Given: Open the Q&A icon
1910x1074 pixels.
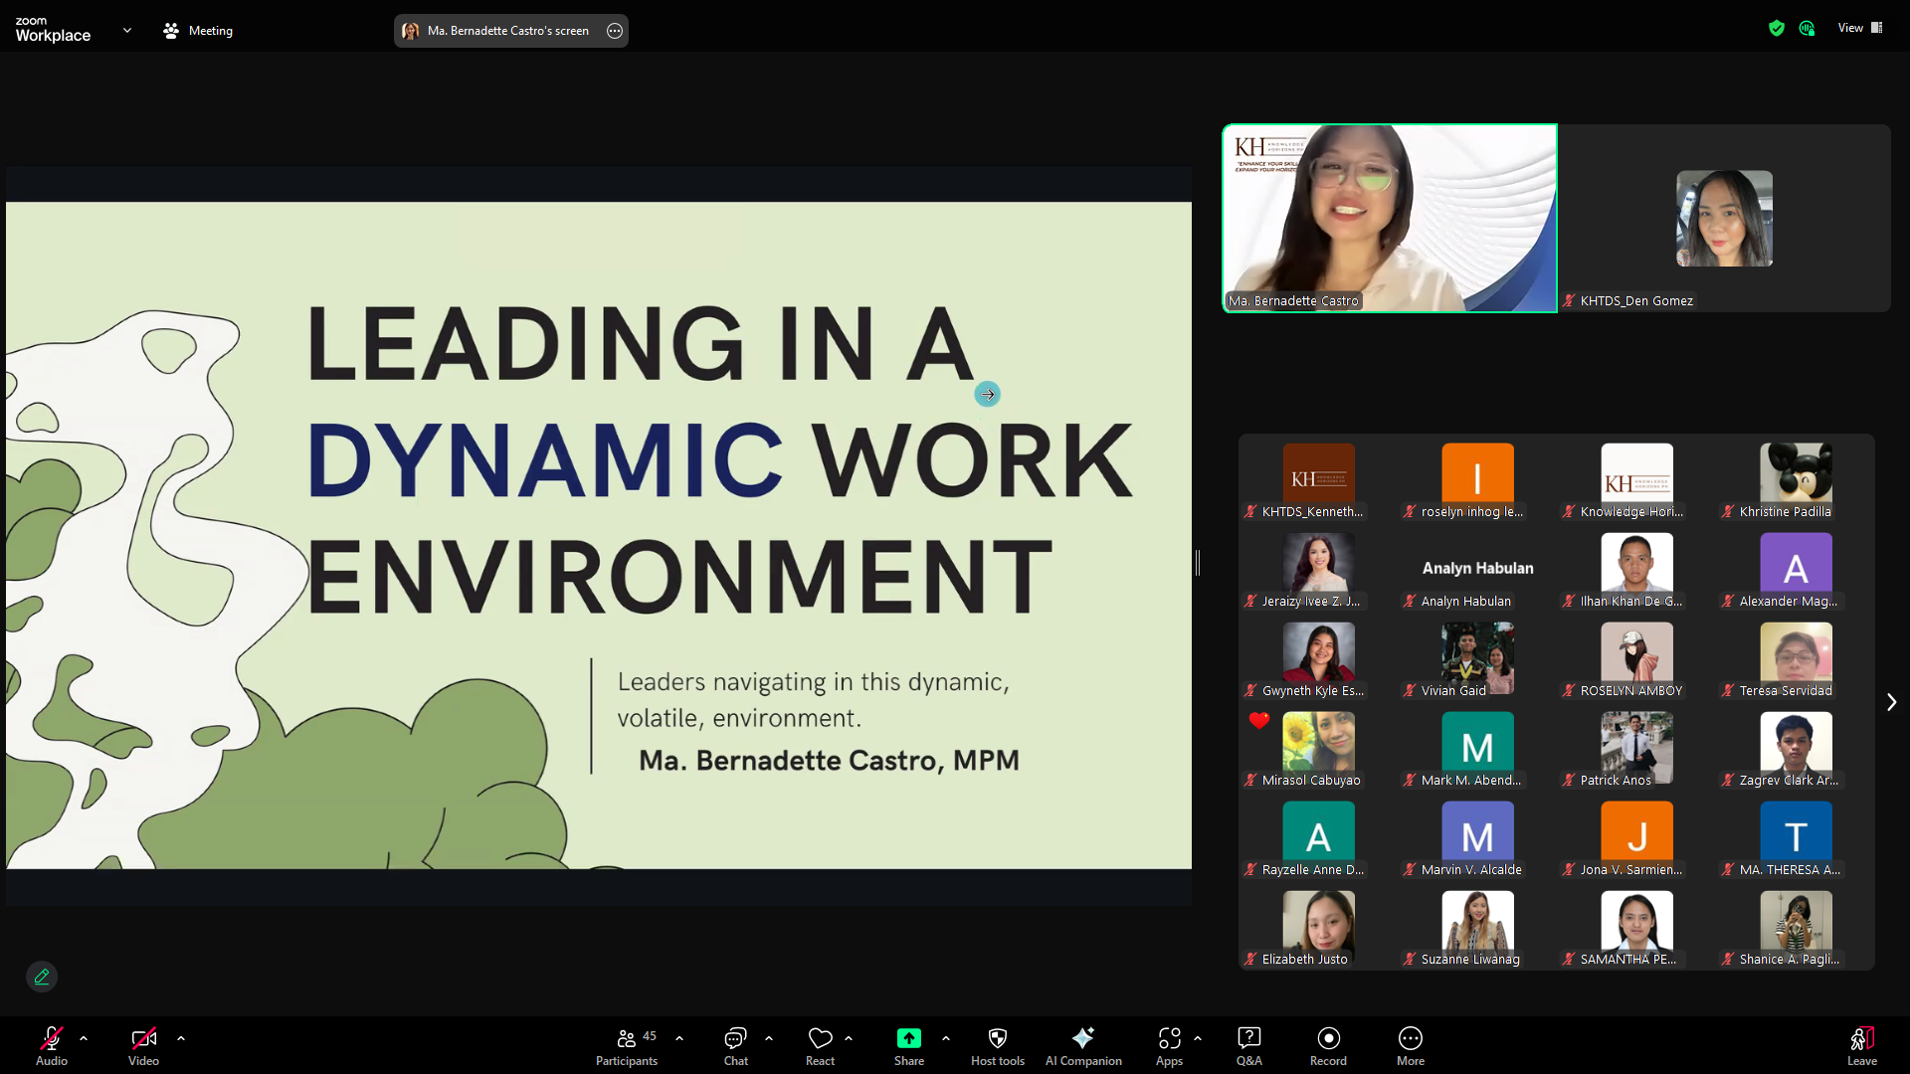Looking at the screenshot, I should (1248, 1038).
